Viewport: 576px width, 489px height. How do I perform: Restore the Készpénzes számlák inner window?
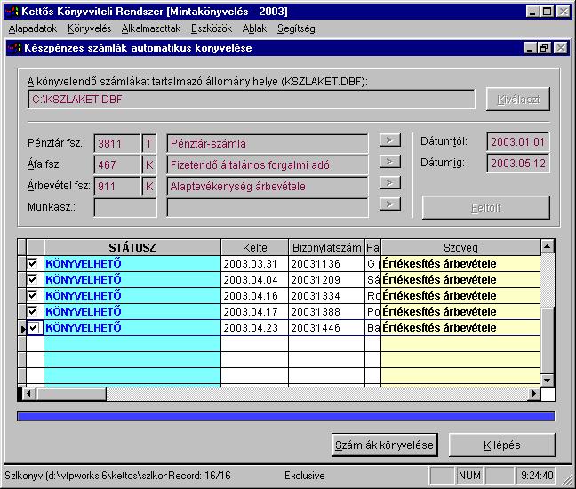(544, 48)
